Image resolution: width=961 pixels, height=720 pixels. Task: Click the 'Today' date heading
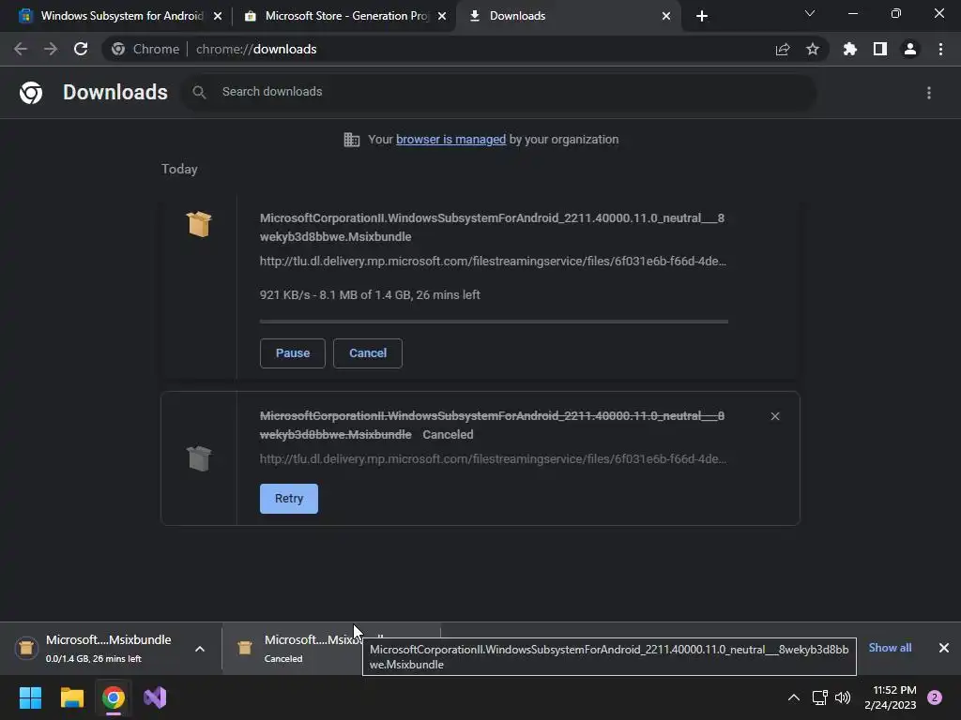(179, 169)
